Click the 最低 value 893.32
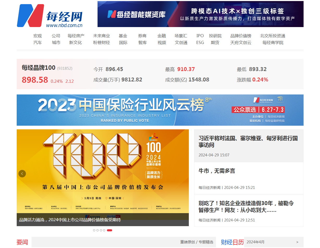Screen dimensions: 320x248 coord(258,69)
